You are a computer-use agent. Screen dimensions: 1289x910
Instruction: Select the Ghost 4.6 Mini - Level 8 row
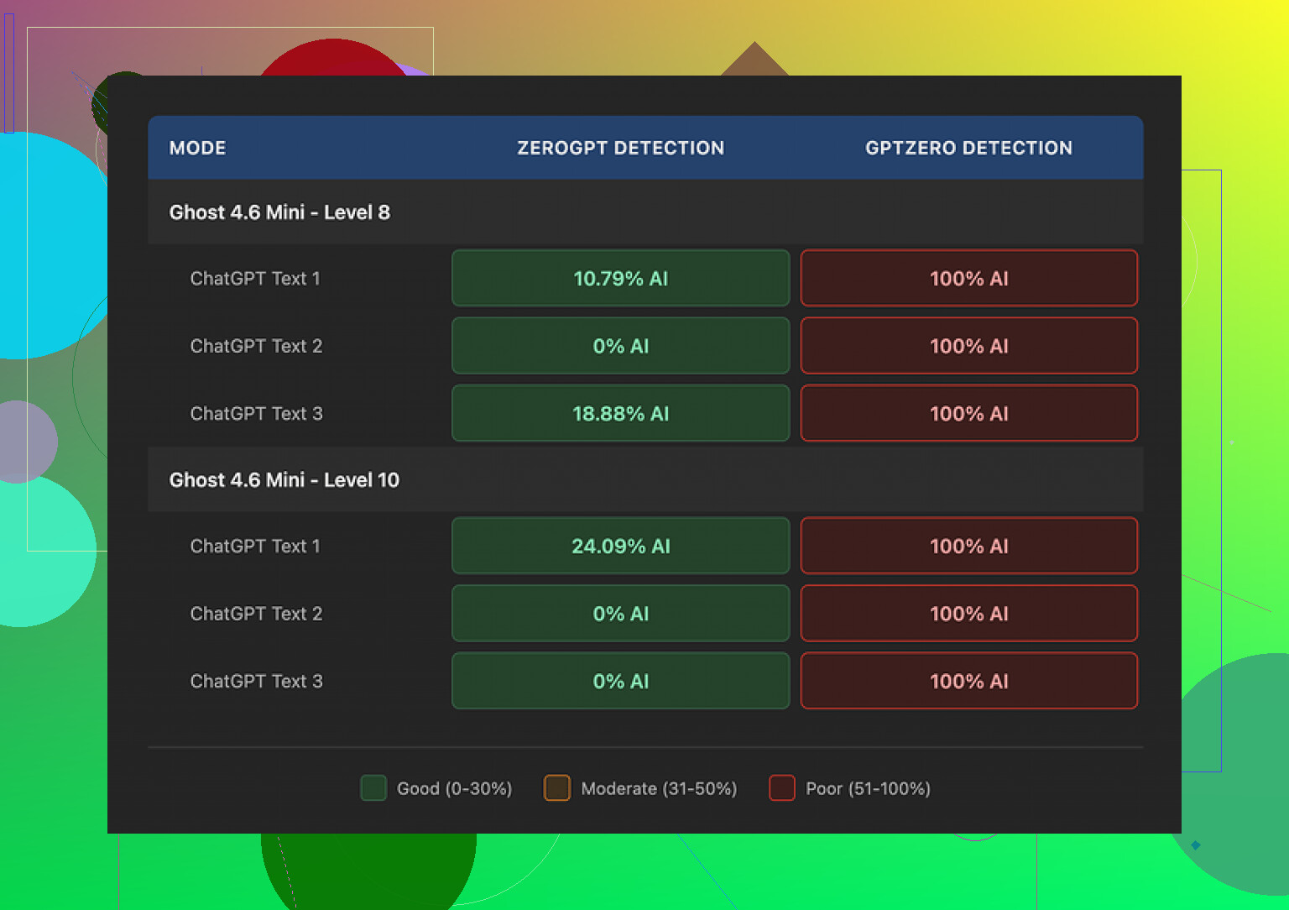tap(279, 212)
